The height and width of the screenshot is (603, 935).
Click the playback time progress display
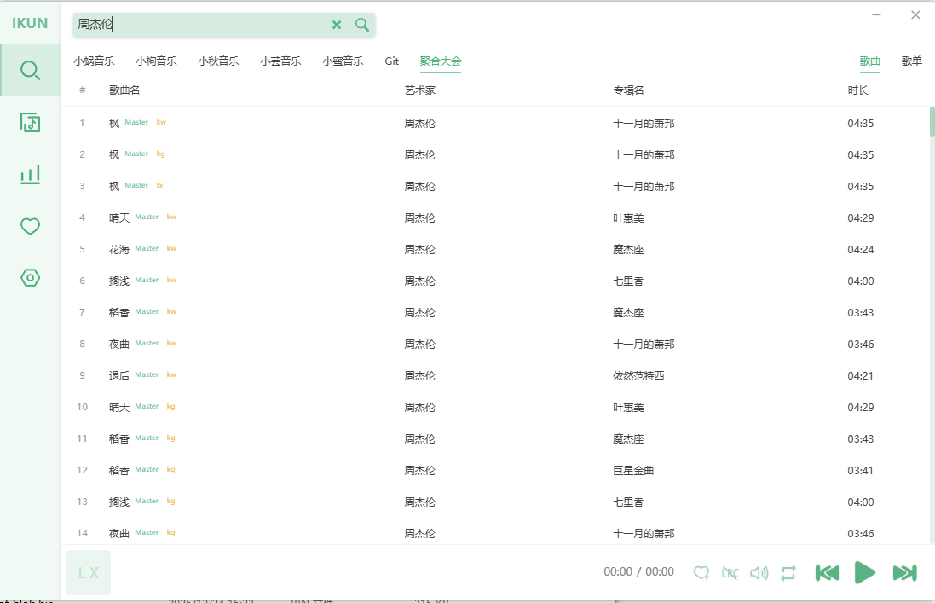click(x=637, y=572)
